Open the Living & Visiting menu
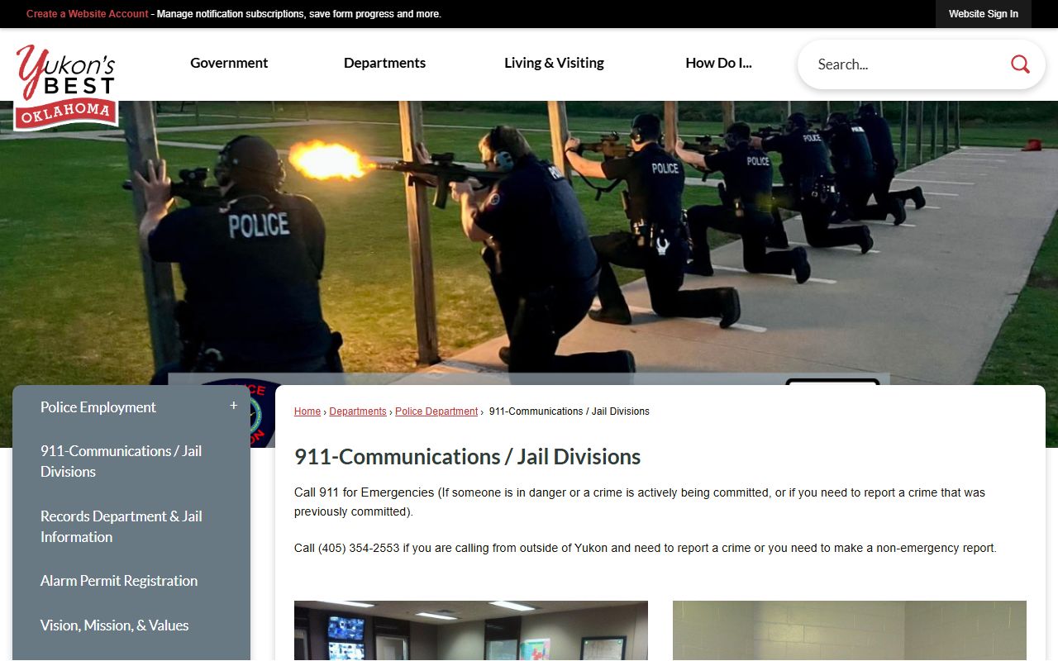Viewport: 1058px width, 661px height. click(x=554, y=63)
